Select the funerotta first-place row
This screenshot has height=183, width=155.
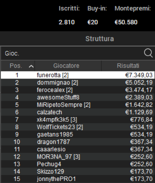(77, 75)
